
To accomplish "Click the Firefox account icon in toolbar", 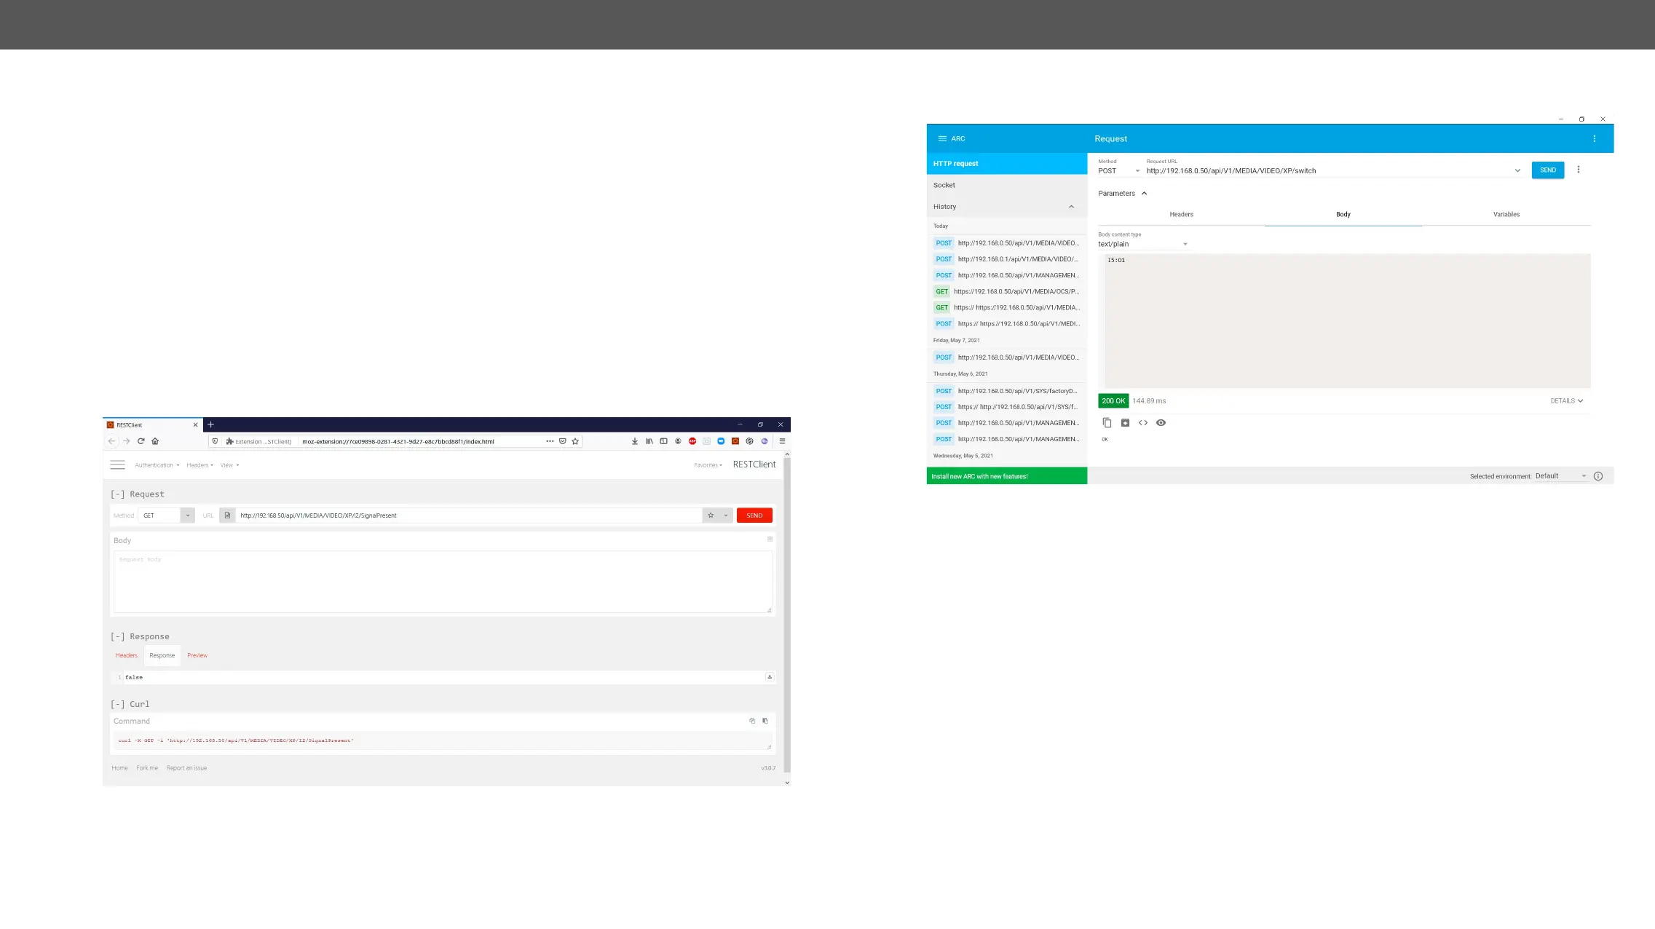I will (678, 441).
